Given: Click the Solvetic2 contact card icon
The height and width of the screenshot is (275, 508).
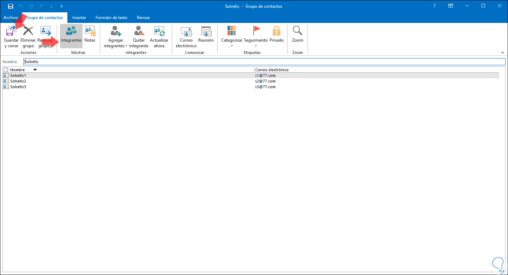Looking at the screenshot, I should click(6, 81).
